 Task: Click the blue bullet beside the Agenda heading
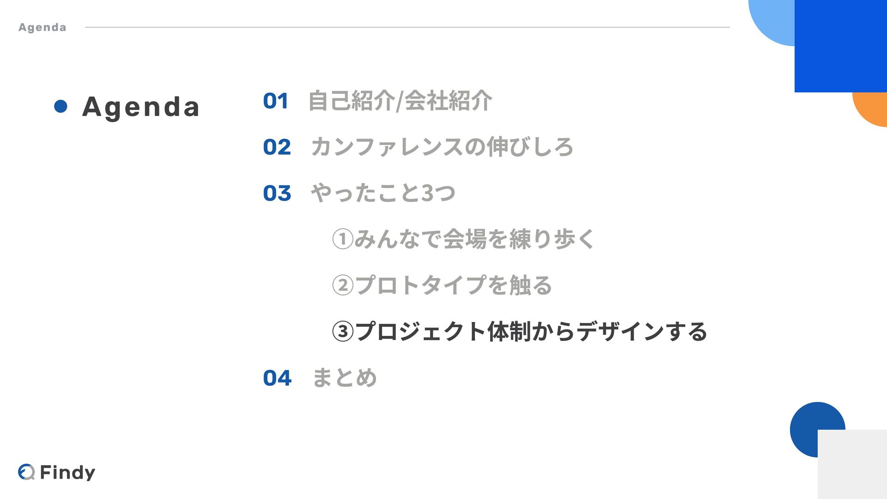[x=61, y=106]
